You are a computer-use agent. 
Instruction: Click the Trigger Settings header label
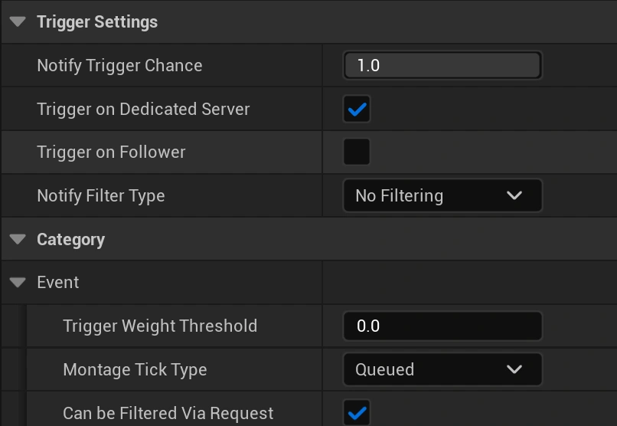click(x=97, y=22)
